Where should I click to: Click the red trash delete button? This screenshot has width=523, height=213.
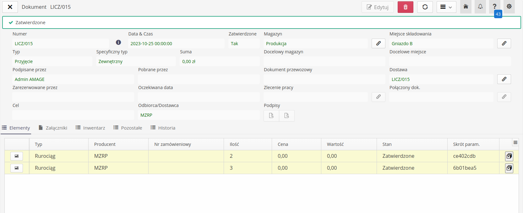(405, 7)
